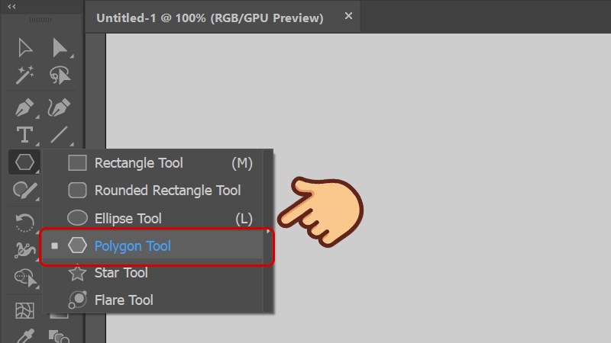Close the Untitled-1 document tab
The height and width of the screenshot is (343, 611).
(x=349, y=16)
